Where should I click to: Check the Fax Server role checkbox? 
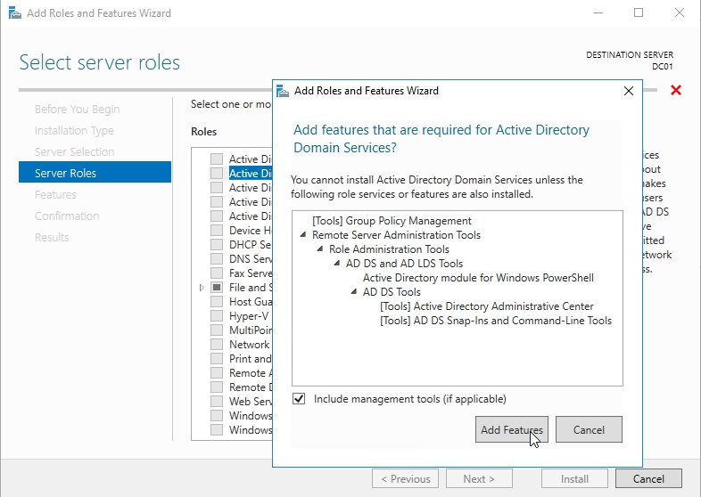pyautogui.click(x=217, y=273)
